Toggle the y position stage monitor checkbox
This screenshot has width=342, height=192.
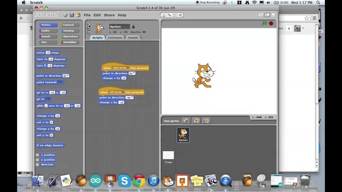(x=37, y=160)
